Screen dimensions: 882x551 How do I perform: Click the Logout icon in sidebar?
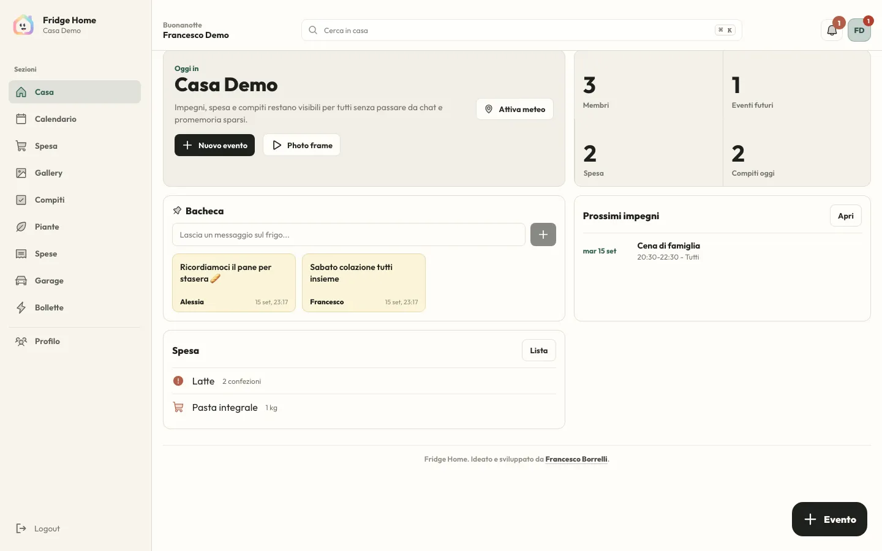coord(21,528)
